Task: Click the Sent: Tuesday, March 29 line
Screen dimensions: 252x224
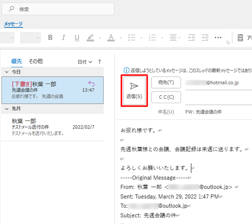Action: [169, 196]
